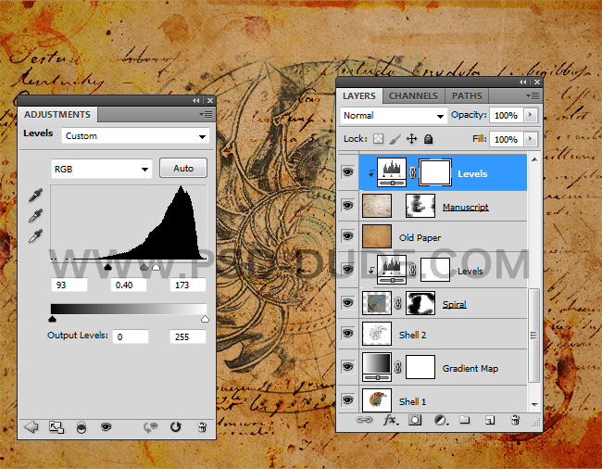Switch to the Channels tab
This screenshot has height=469, width=602.
(413, 96)
